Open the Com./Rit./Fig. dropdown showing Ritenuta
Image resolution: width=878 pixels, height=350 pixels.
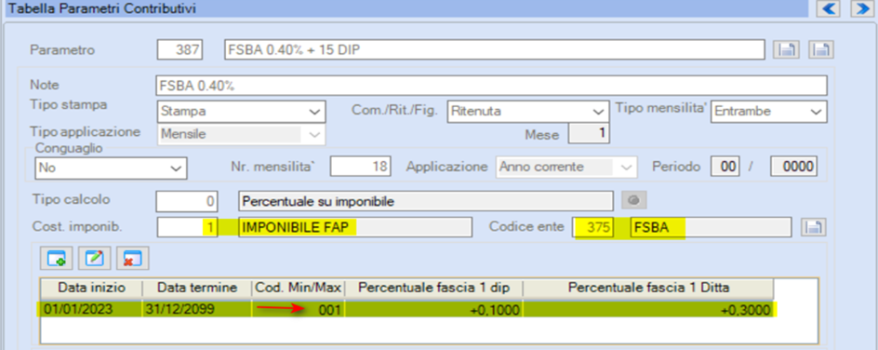coord(527,112)
